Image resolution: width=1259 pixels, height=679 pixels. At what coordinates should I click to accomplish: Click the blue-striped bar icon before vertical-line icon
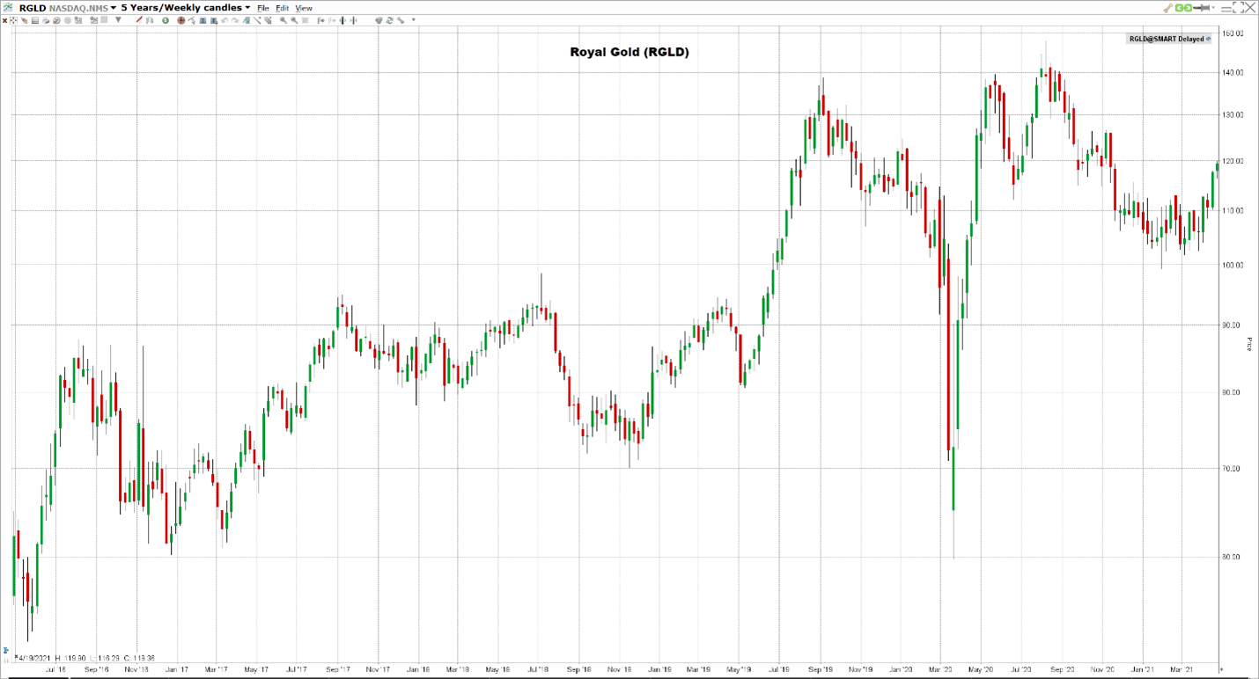pos(342,20)
